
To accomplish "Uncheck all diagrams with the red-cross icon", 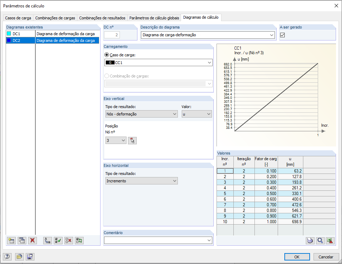I will click(69, 241).
